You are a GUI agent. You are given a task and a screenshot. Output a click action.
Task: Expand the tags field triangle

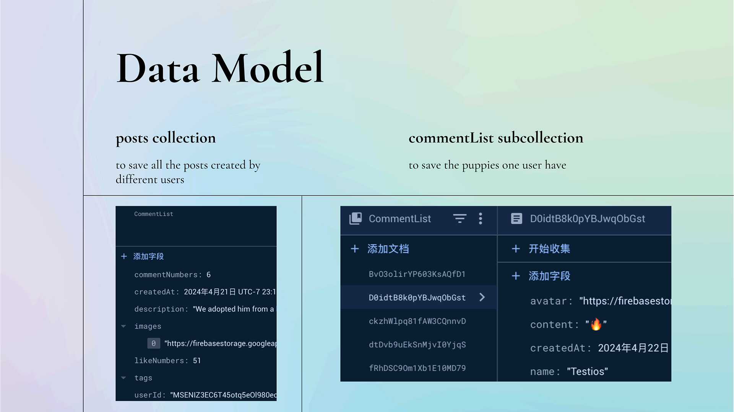click(123, 378)
